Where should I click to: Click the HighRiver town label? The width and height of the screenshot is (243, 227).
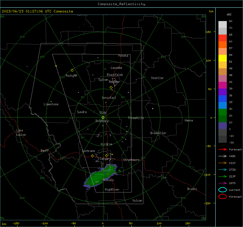pyautogui.click(x=112, y=189)
